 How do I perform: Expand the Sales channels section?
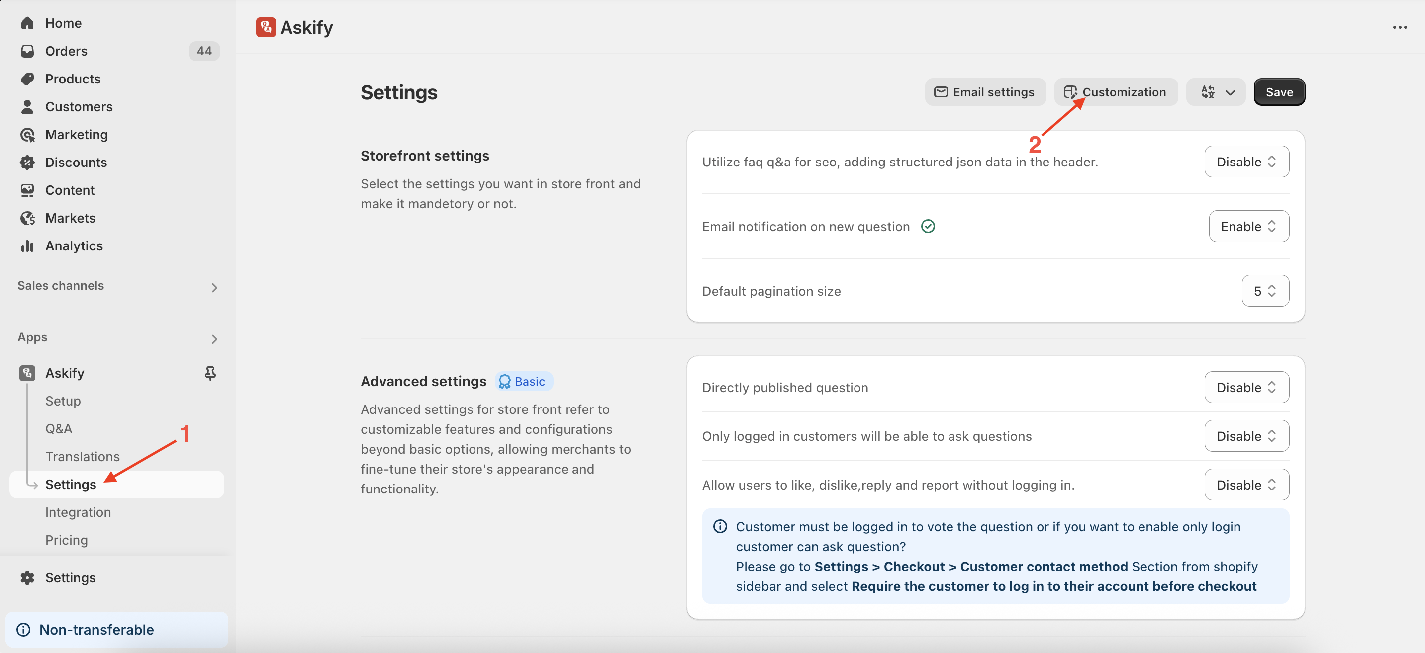[x=214, y=287]
